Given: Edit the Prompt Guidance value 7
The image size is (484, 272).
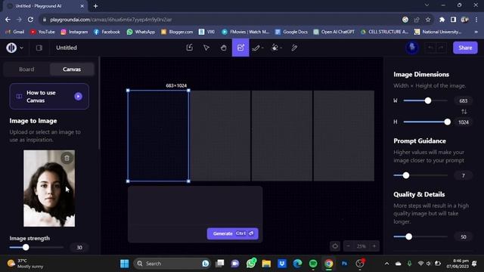Looking at the screenshot, I should click(x=463, y=175).
